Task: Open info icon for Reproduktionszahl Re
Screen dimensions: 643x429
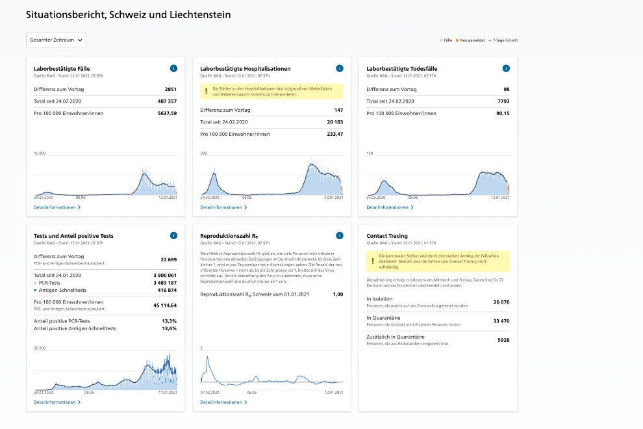Action: pos(340,236)
